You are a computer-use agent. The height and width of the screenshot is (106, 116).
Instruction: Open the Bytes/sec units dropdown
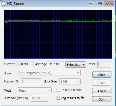click(76, 65)
